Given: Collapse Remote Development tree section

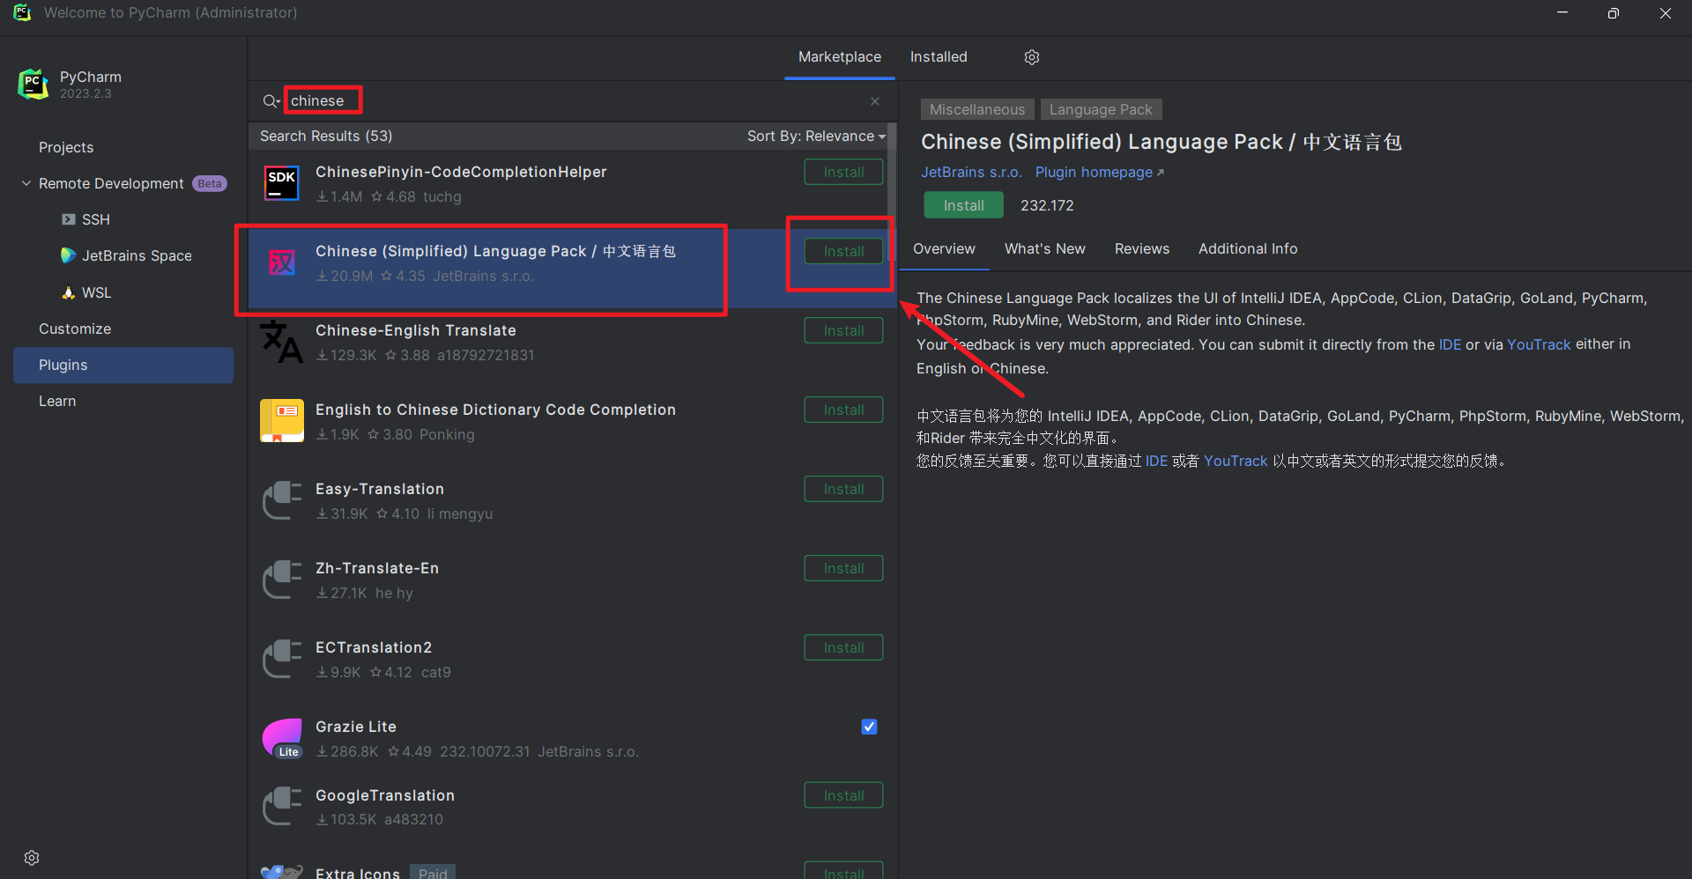Looking at the screenshot, I should tap(26, 183).
